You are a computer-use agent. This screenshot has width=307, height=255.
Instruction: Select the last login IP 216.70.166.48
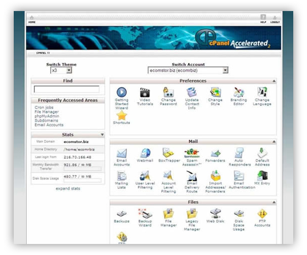78,157
